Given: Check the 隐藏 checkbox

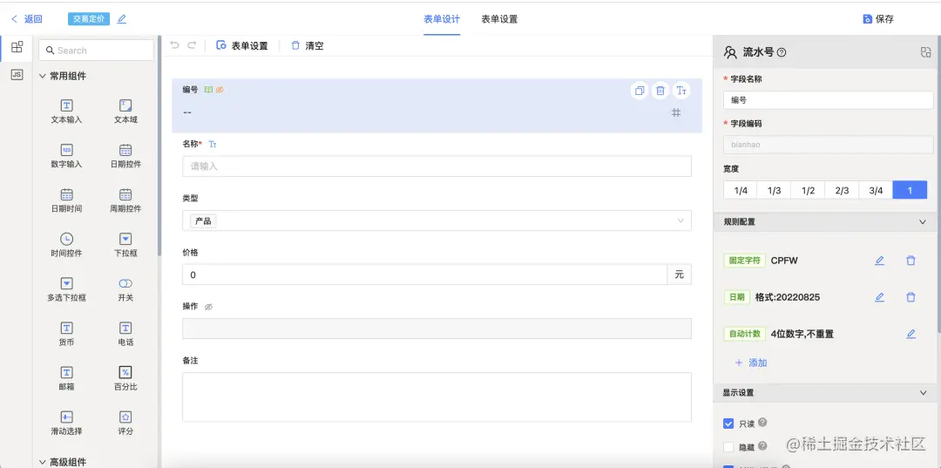Looking at the screenshot, I should coord(728,446).
